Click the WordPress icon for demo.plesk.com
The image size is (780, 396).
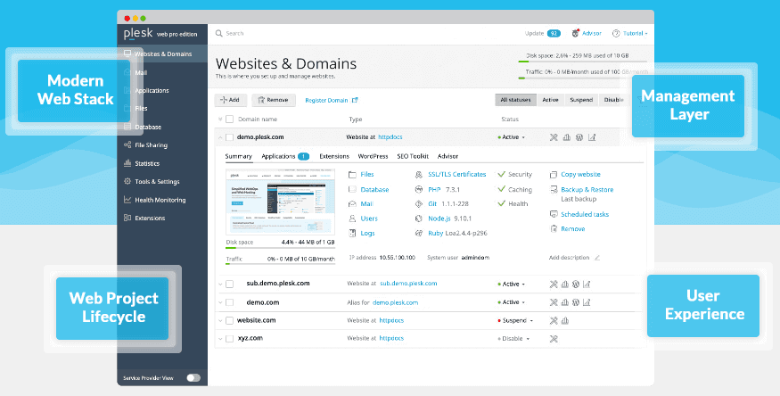click(579, 137)
